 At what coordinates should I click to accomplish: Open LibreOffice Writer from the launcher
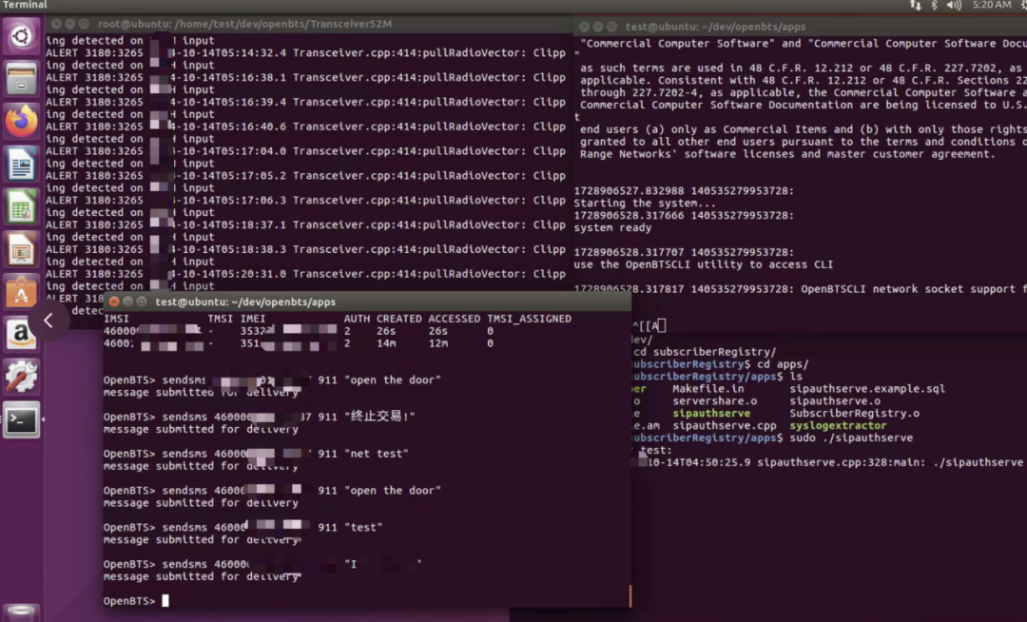coord(21,164)
